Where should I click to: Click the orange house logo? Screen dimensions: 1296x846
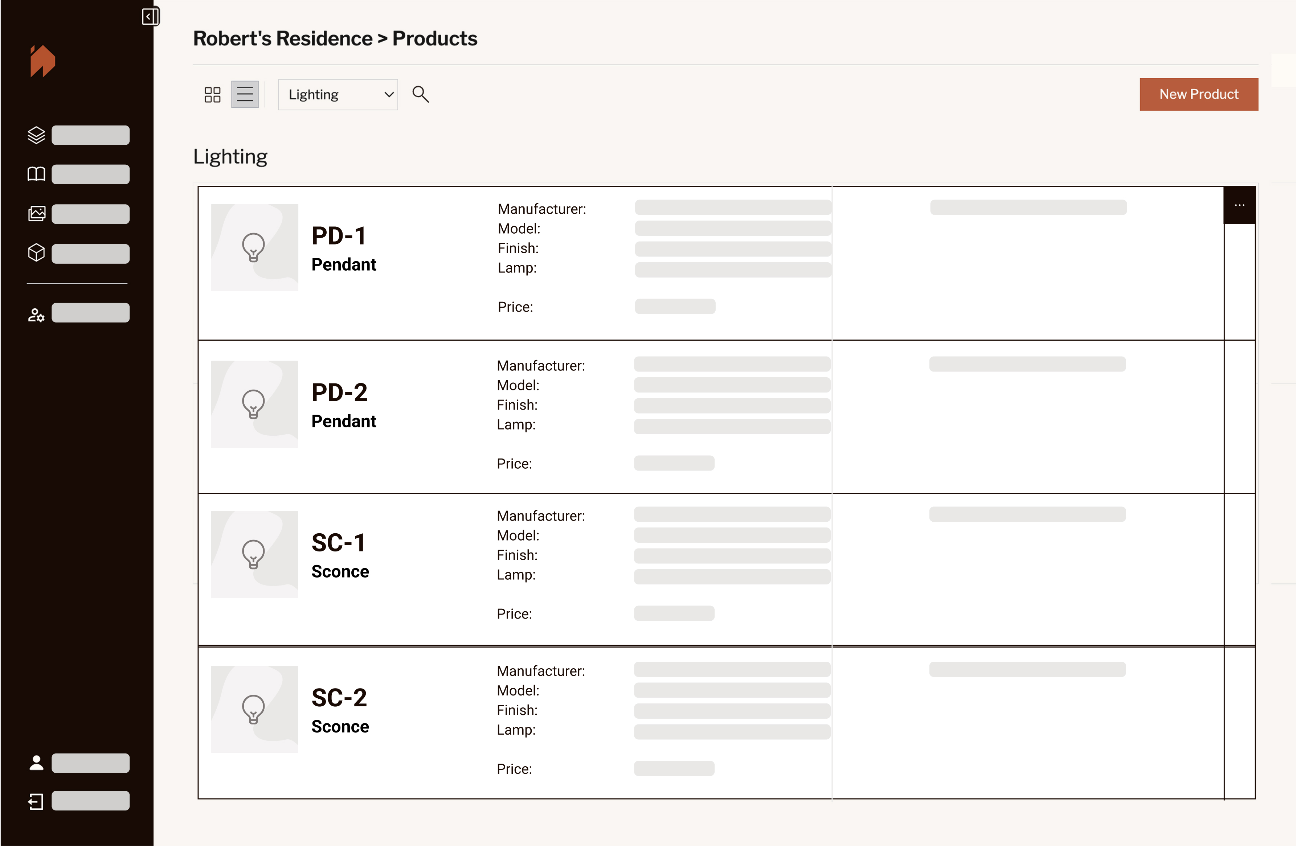(42, 61)
